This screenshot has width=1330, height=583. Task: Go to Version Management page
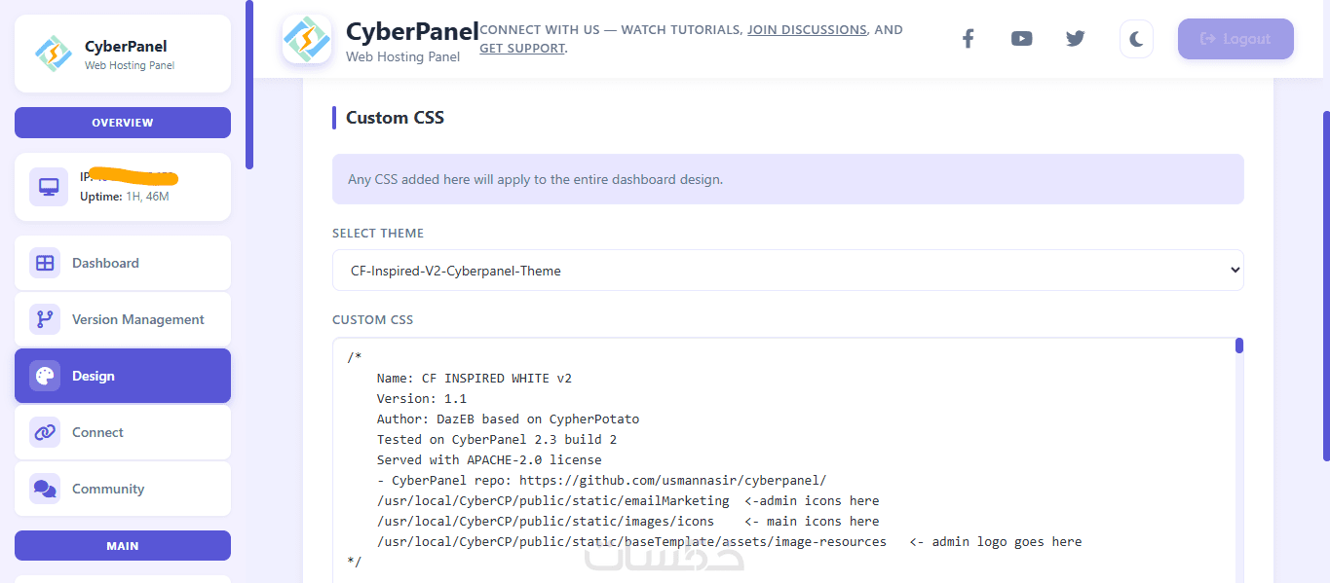click(x=137, y=319)
